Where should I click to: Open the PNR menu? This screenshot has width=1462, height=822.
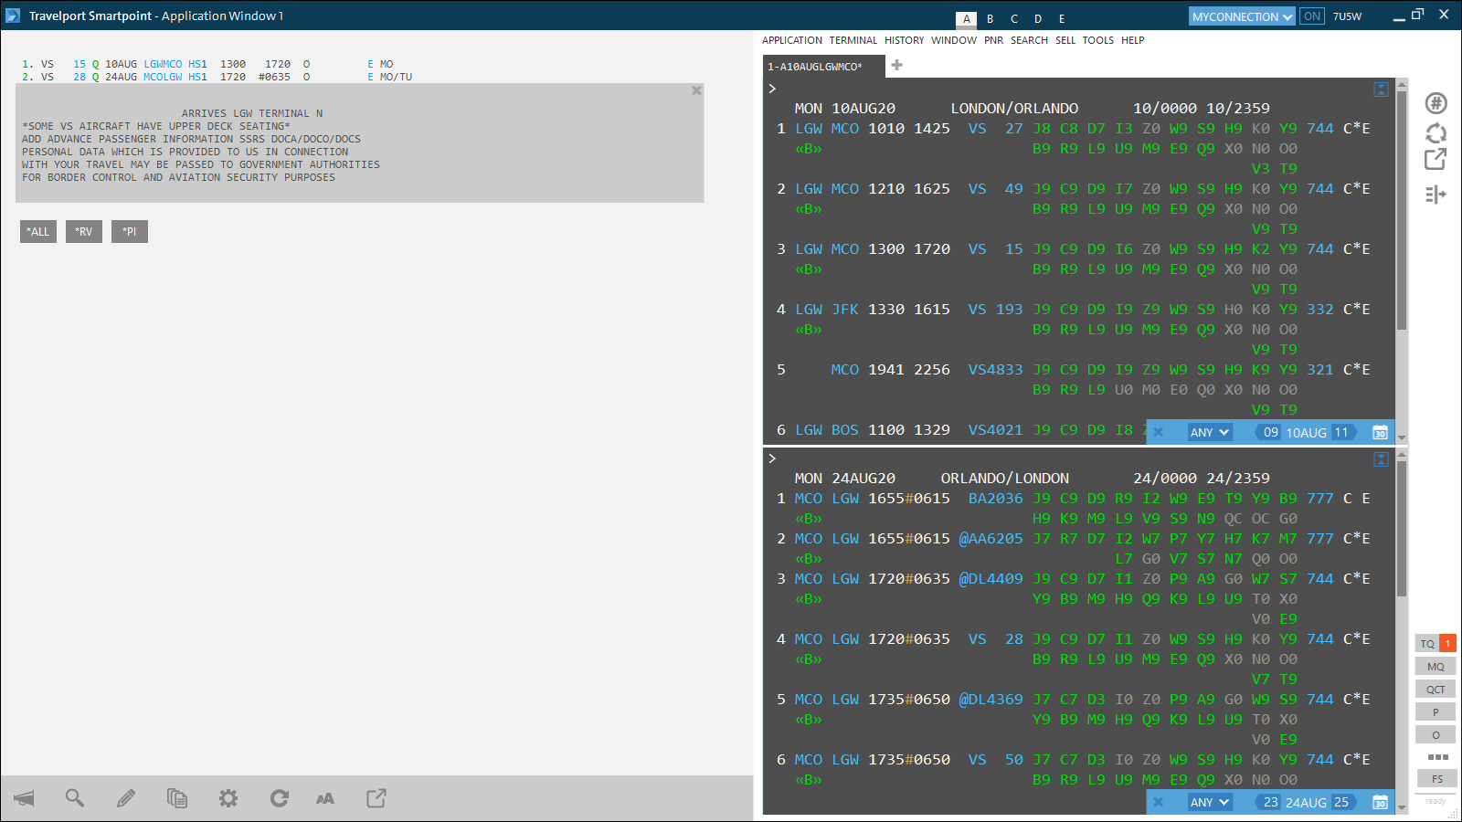pos(994,40)
